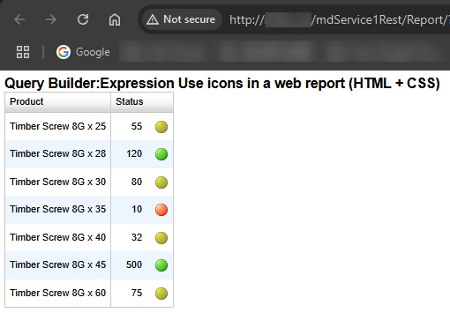Click the product cell Timber Screw 8G x 35
Screen dimensions: 450x320
(x=57, y=209)
